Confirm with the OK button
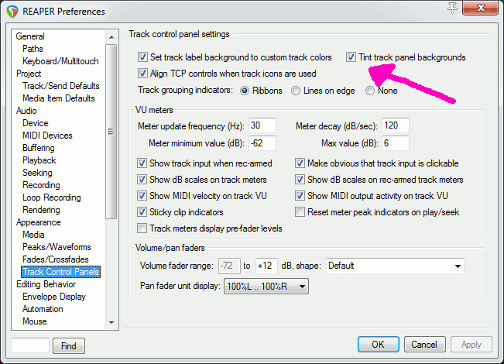The height and width of the screenshot is (364, 504). click(379, 345)
